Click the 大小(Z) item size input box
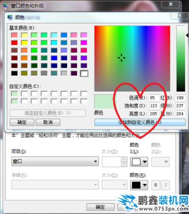 pos(112,162)
